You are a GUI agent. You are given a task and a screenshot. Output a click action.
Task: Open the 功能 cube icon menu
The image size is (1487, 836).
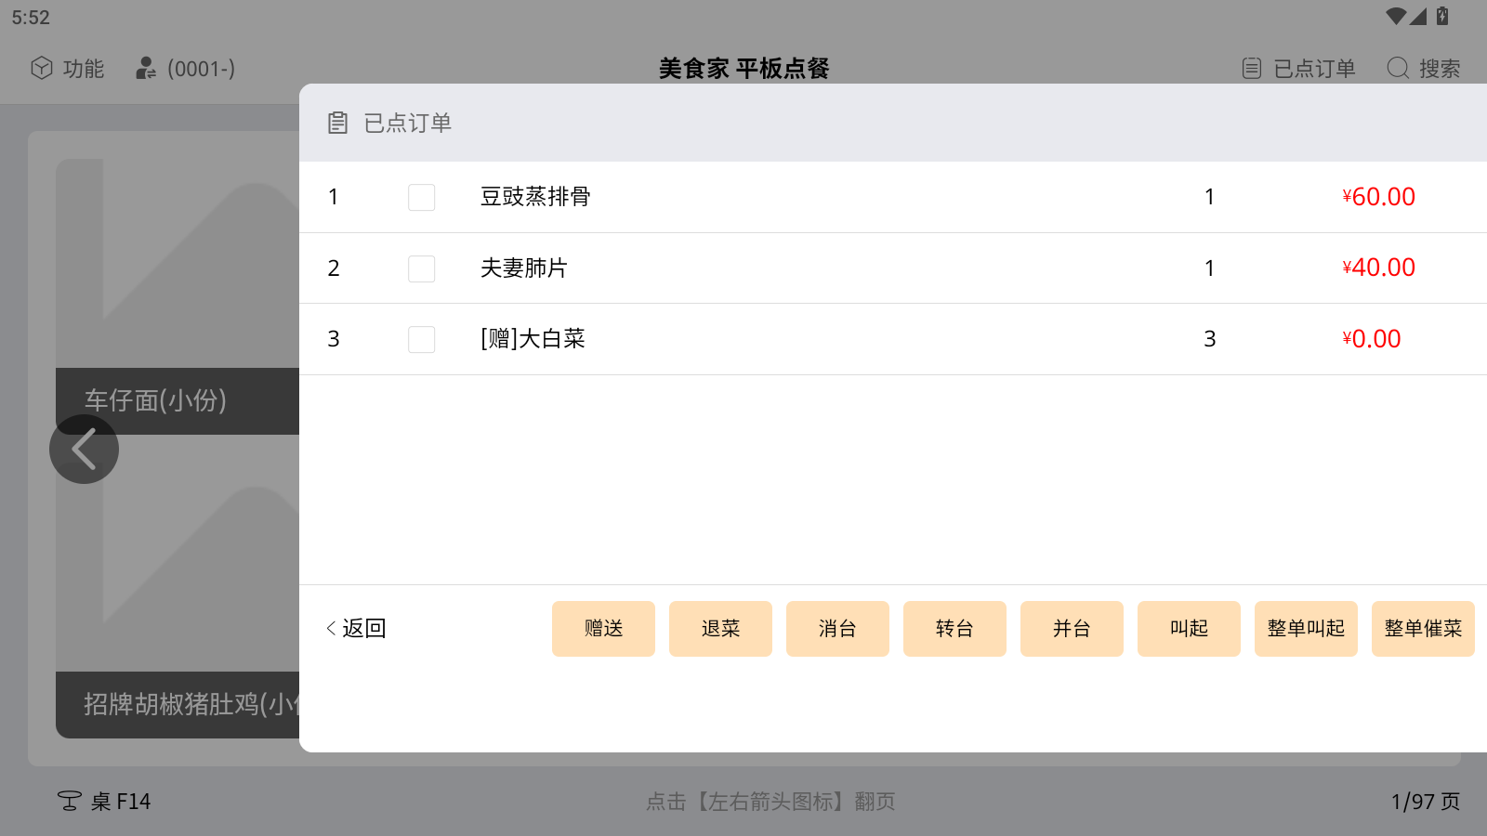(x=42, y=68)
